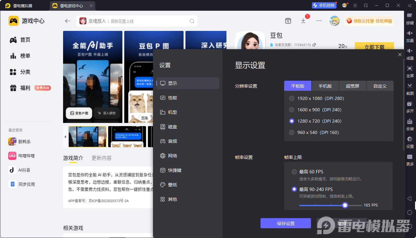This screenshot has height=238, width=416.
Task: Click the calendar check-in icon in top bar
Action: pos(288,21)
